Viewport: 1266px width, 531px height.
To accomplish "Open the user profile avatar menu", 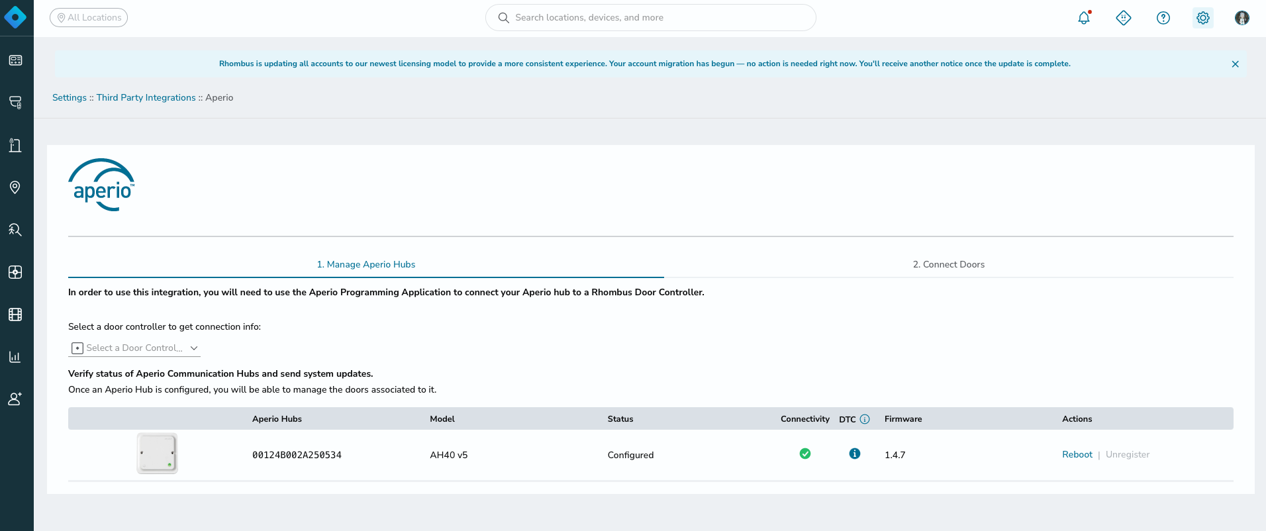I will (x=1242, y=18).
